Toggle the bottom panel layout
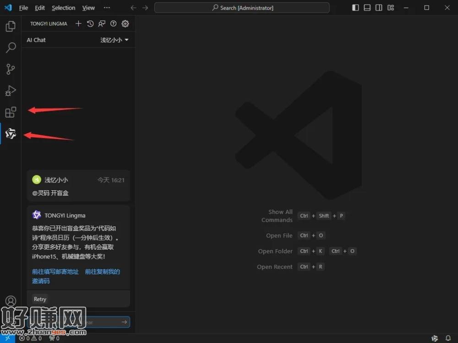The image size is (458, 343). pos(367,8)
